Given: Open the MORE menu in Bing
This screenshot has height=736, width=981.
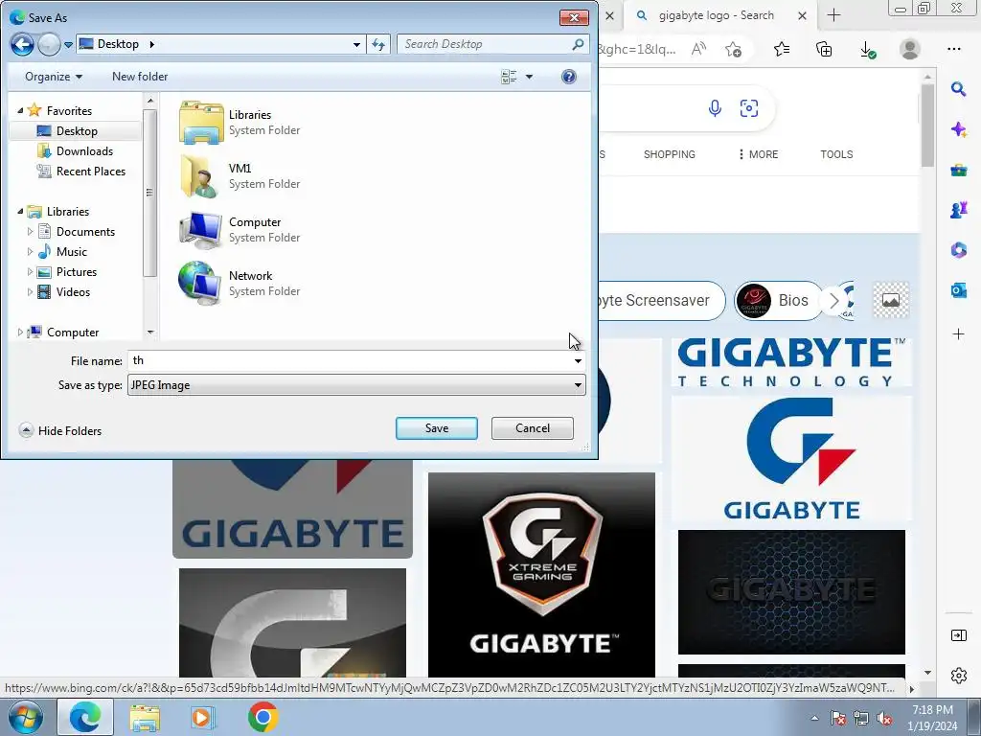Looking at the screenshot, I should tap(759, 154).
